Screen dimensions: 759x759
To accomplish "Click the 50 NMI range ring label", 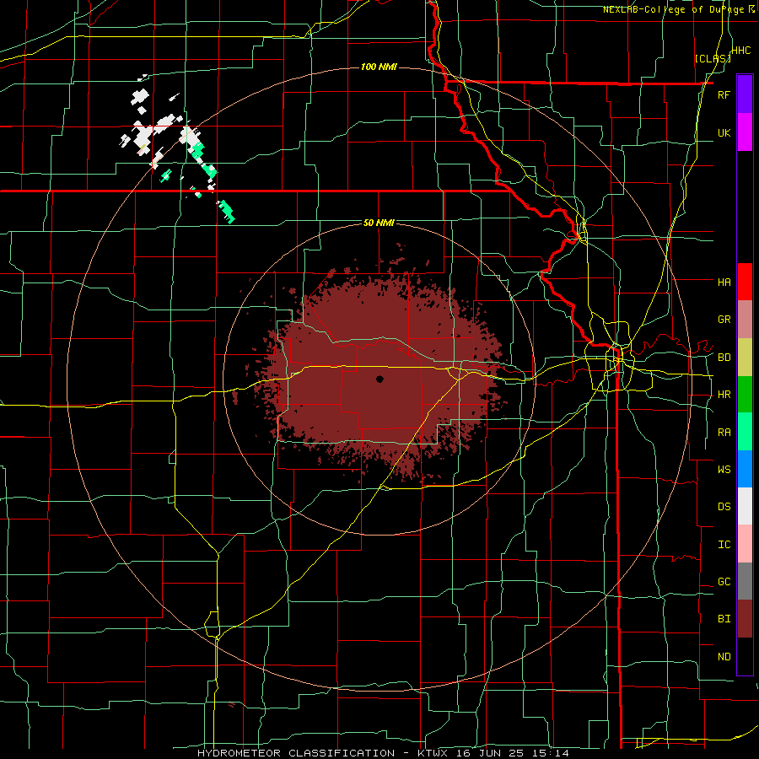I will pos(379,223).
